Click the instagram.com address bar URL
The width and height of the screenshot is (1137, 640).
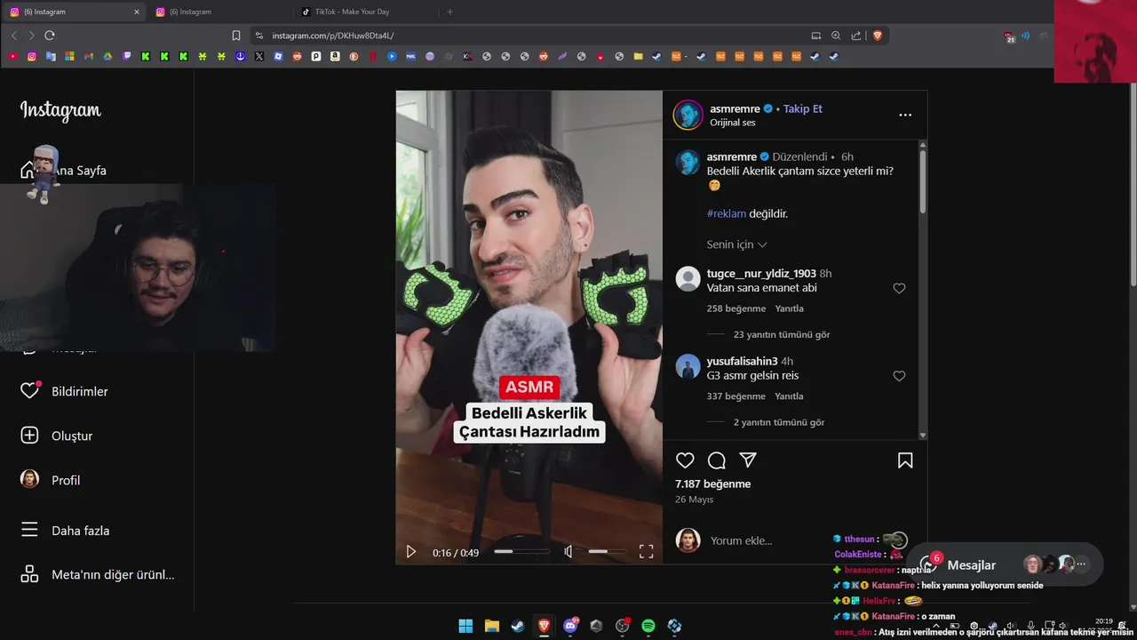333,36
